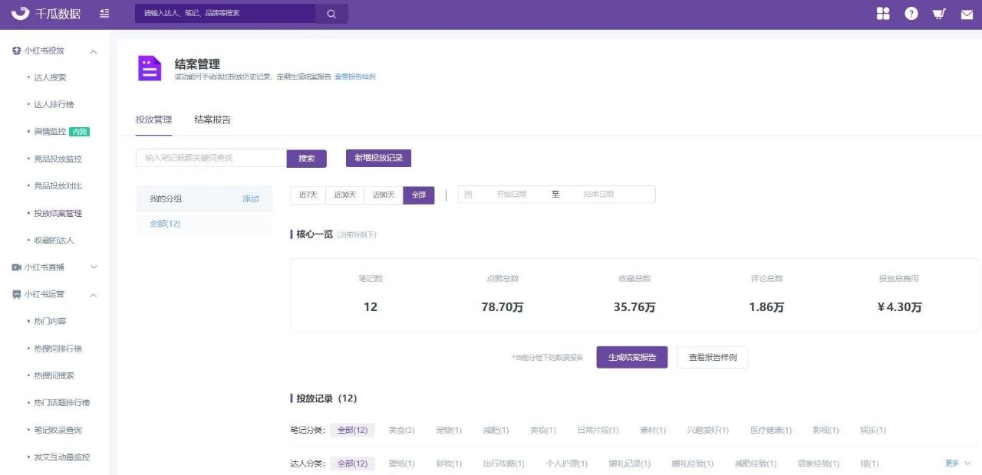Filter 达人分类 by 出行攻略(1)
Screen dimensions: 982x475
click(x=504, y=464)
